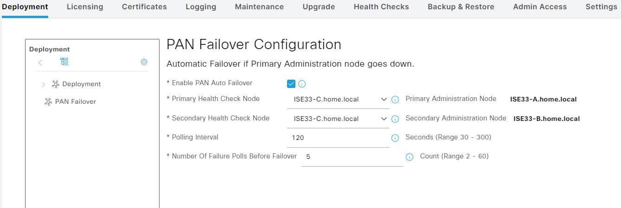Click info icon beside Enable PAN Auto Failover
The image size is (621, 208).
302,84
